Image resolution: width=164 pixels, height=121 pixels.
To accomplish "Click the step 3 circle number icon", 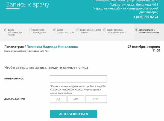I will [55, 30].
